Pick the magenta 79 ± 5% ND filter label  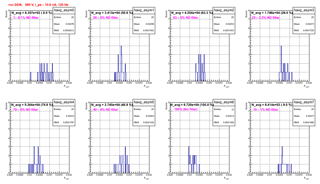(26, 110)
